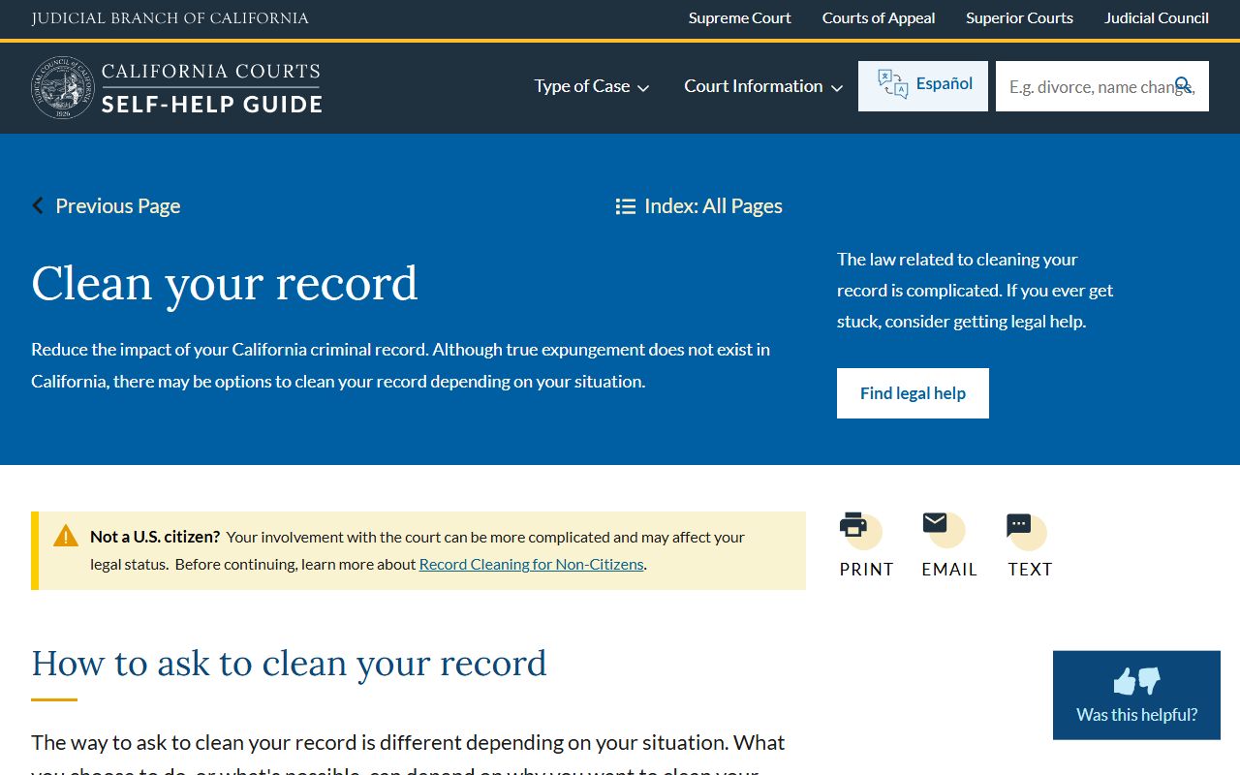1240x775 pixels.
Task: Click the Judicial Council seal logo
Action: pyautogui.click(x=63, y=87)
